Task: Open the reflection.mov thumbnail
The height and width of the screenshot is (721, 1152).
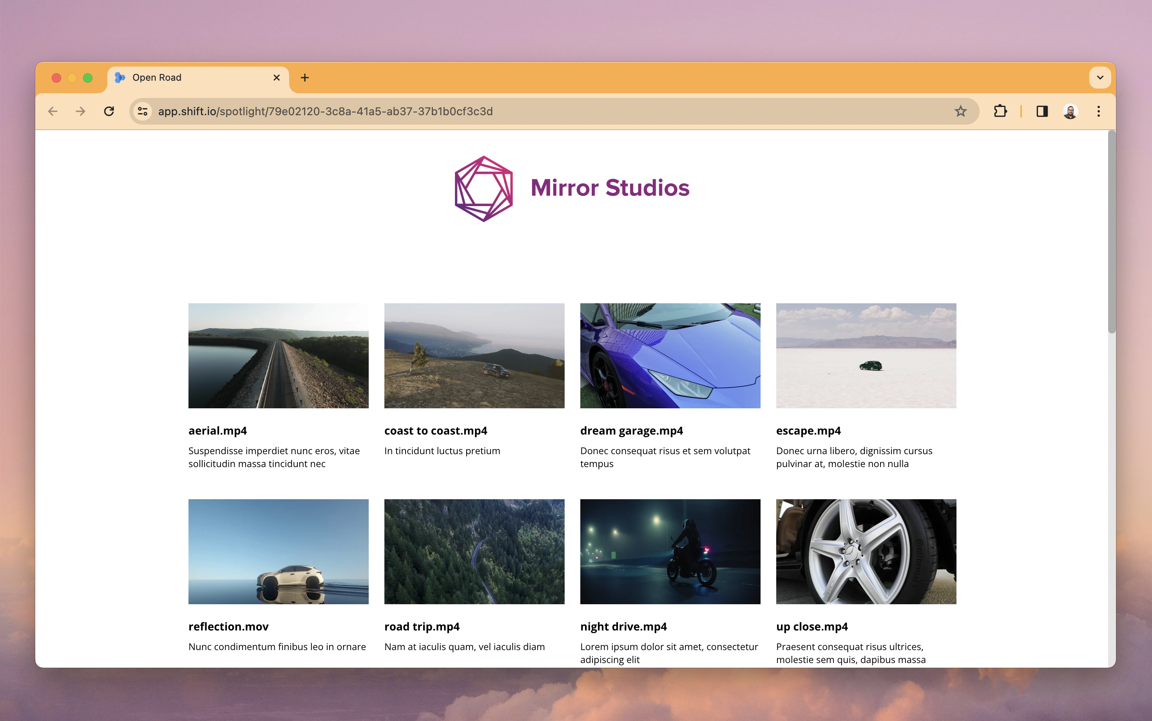Action: (279, 552)
